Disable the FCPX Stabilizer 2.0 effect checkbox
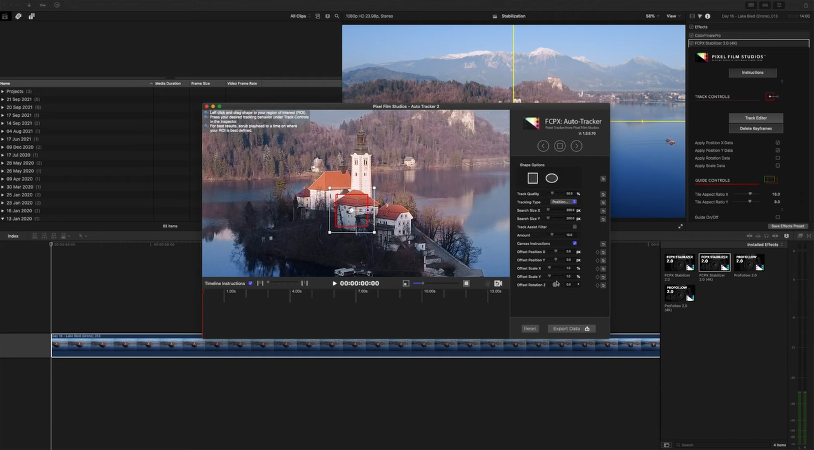814x450 pixels. pos(692,43)
